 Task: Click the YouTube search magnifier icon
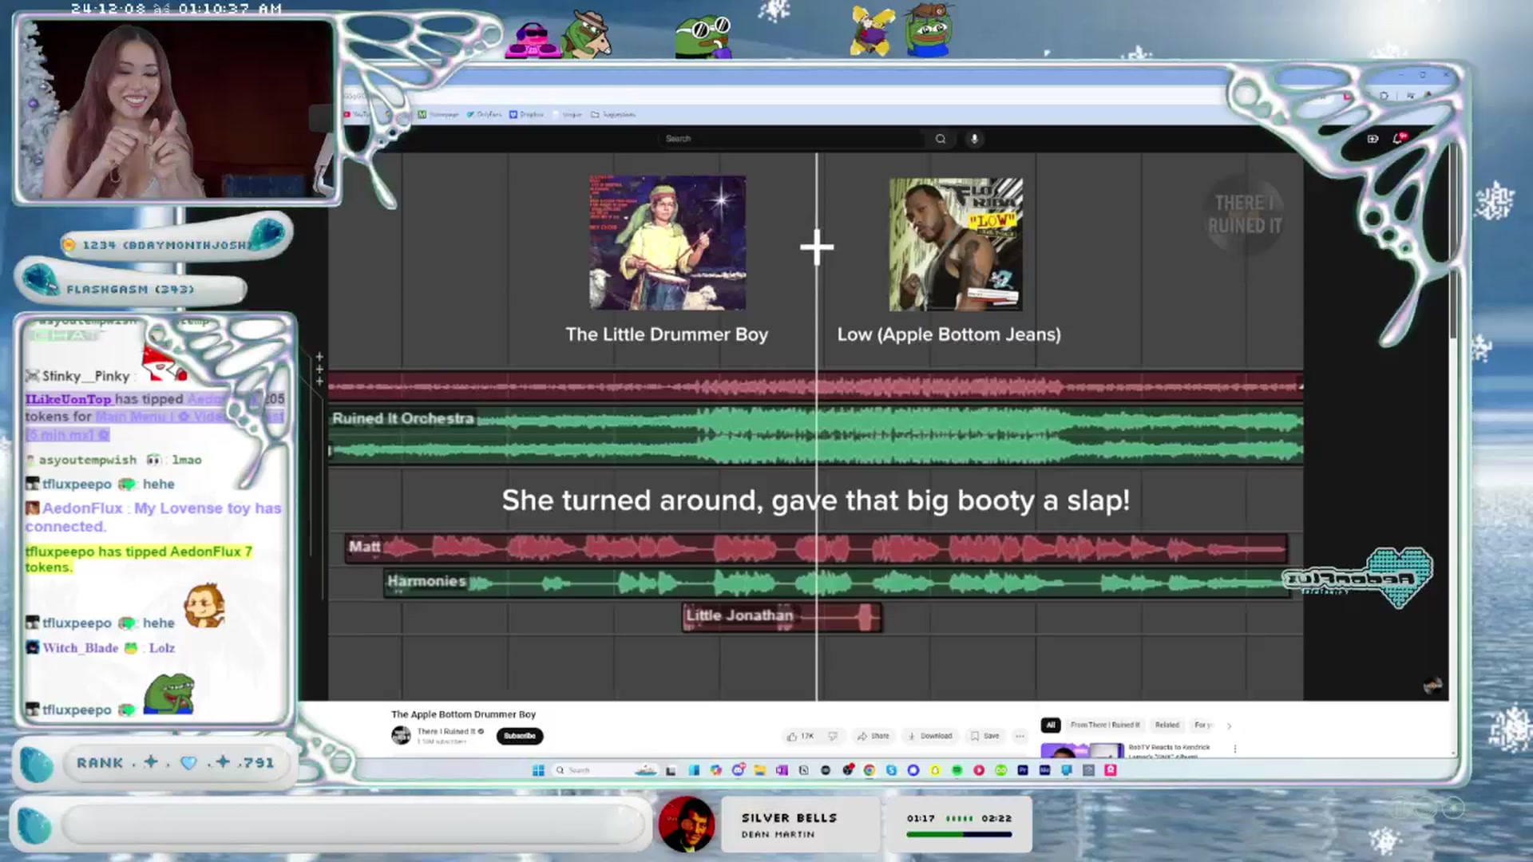click(x=941, y=139)
